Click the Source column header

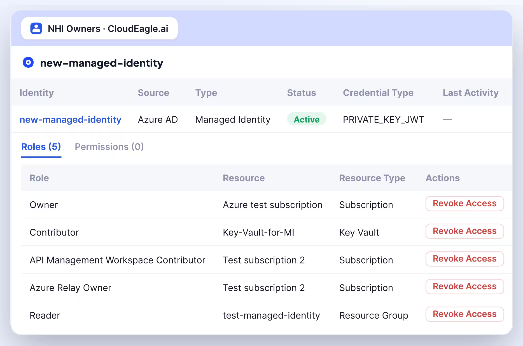point(153,93)
